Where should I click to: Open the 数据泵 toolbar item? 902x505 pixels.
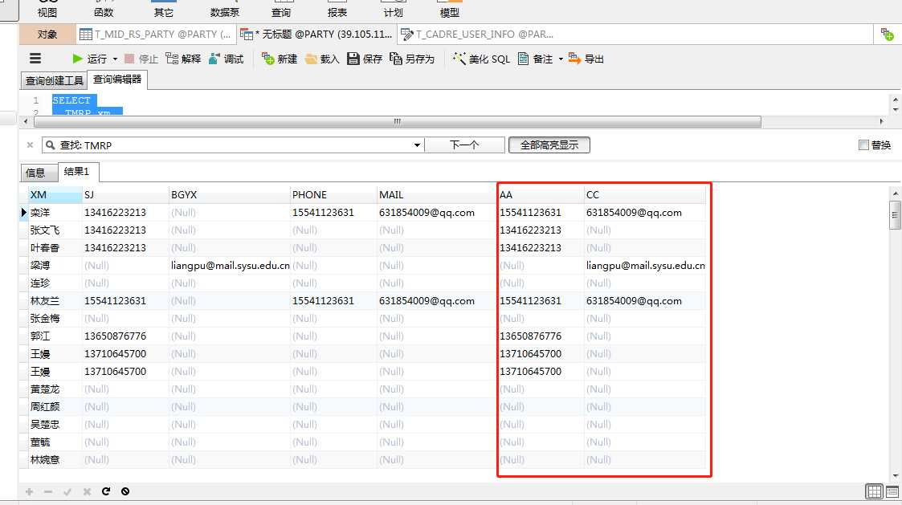(224, 10)
